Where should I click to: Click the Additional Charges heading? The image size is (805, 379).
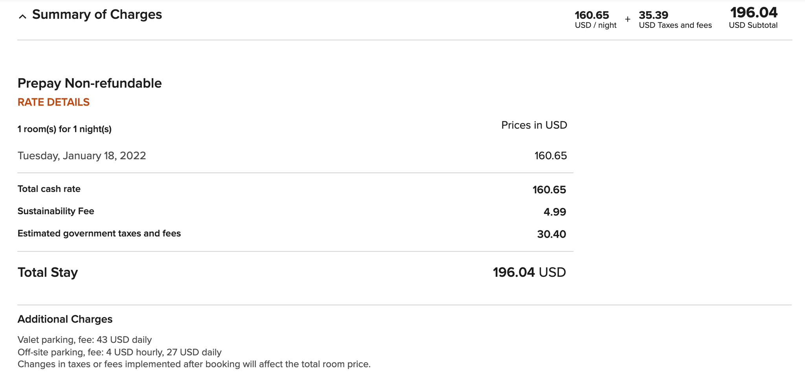tap(64, 319)
